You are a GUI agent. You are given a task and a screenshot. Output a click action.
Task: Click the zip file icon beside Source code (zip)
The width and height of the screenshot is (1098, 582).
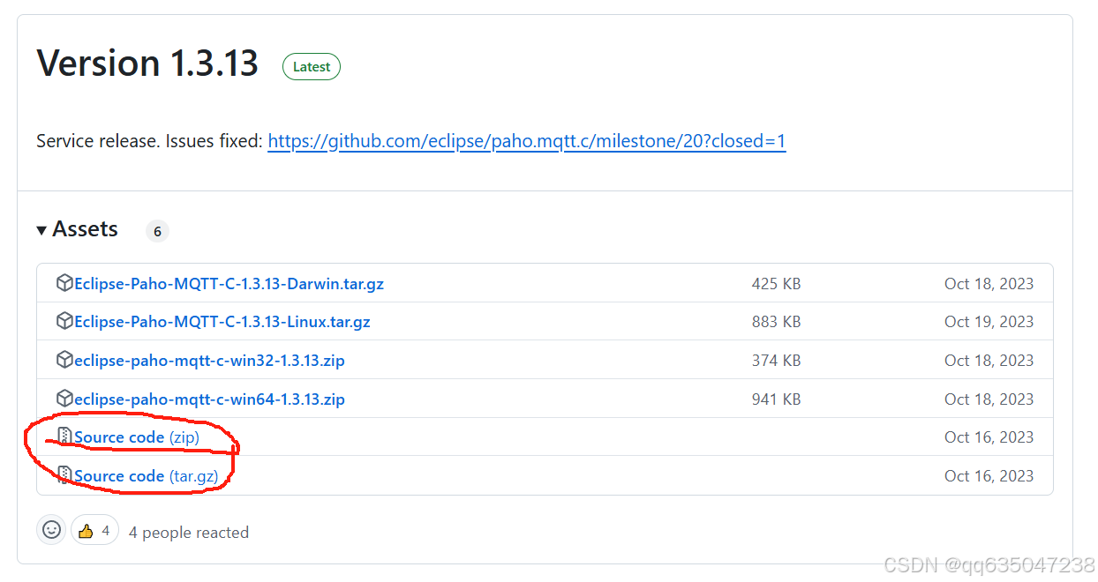pyautogui.click(x=64, y=436)
